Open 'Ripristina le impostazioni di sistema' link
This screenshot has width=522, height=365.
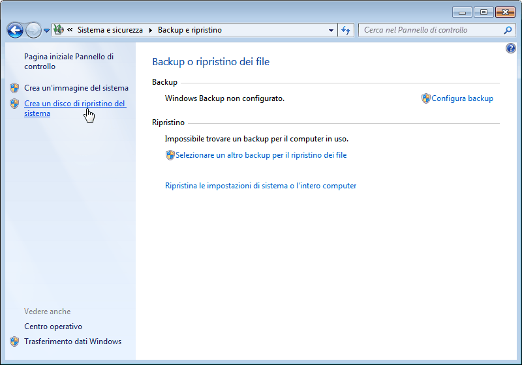point(260,186)
